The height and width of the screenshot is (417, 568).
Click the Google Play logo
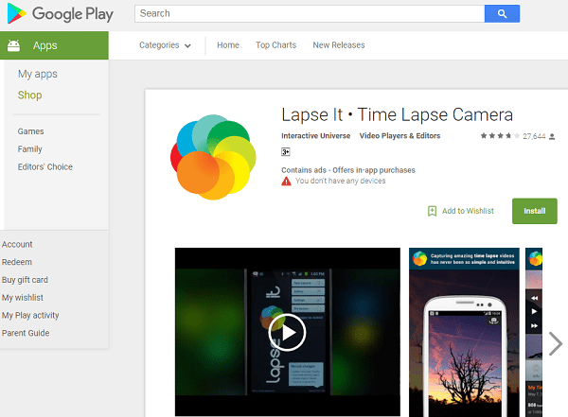(61, 14)
